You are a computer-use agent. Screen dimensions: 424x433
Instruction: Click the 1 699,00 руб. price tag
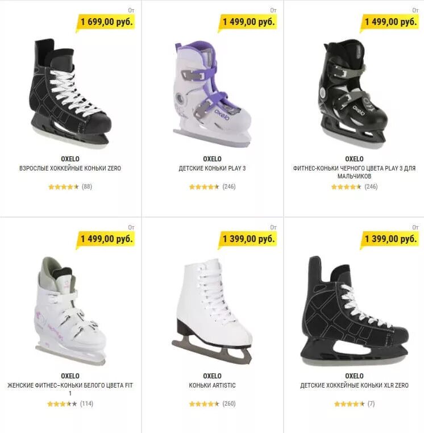(x=107, y=22)
